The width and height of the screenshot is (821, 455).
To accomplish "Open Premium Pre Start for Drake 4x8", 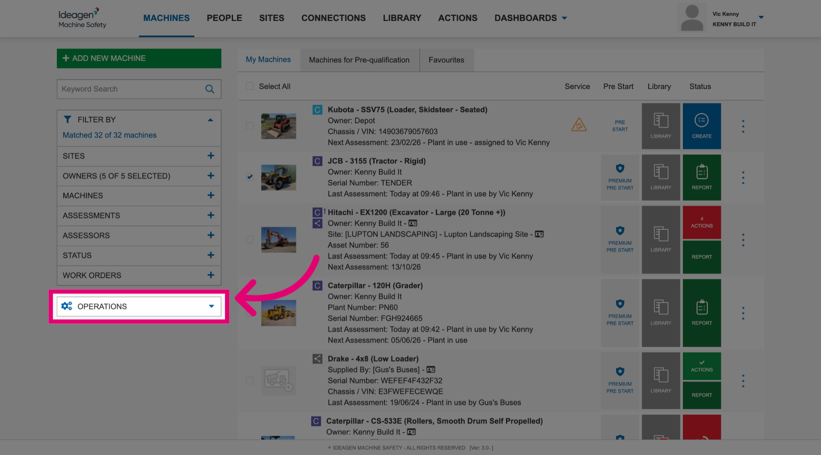I will pos(620,381).
